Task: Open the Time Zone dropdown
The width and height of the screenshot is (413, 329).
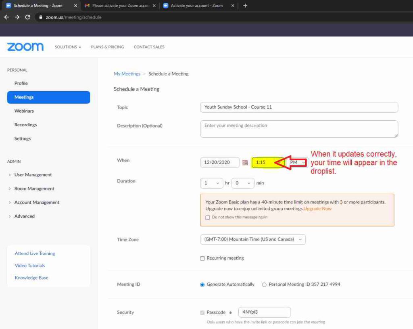Action: [252, 239]
